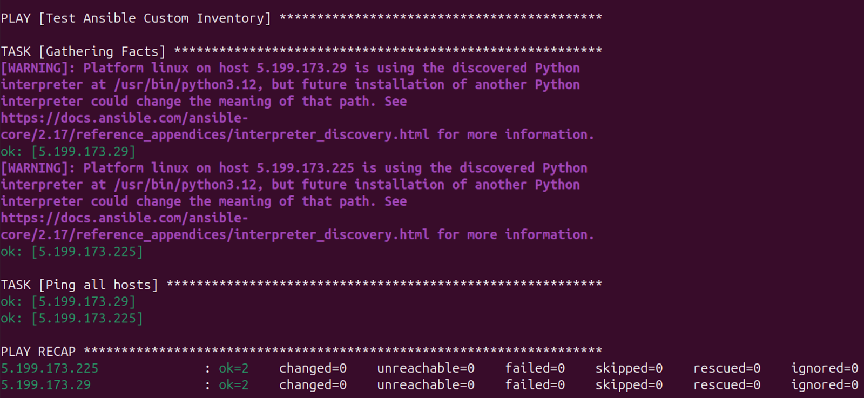Click the interpreter_discovery.html text in the first warning
The image size is (864, 398).
click(x=332, y=135)
